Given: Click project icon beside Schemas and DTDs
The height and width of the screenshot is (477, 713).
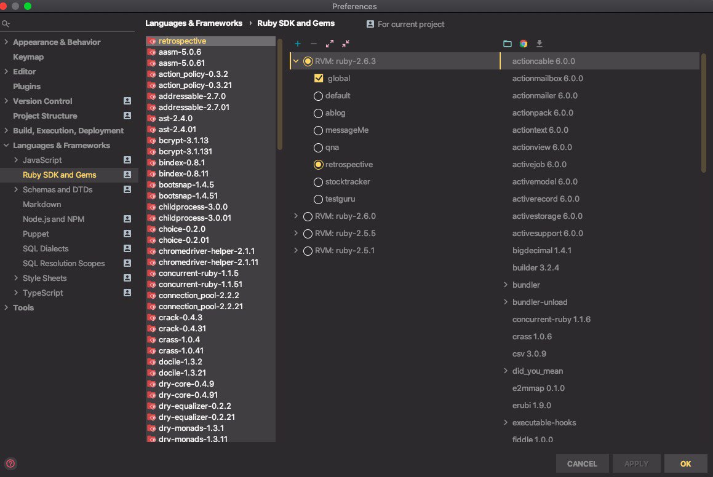Looking at the screenshot, I should pos(127,189).
